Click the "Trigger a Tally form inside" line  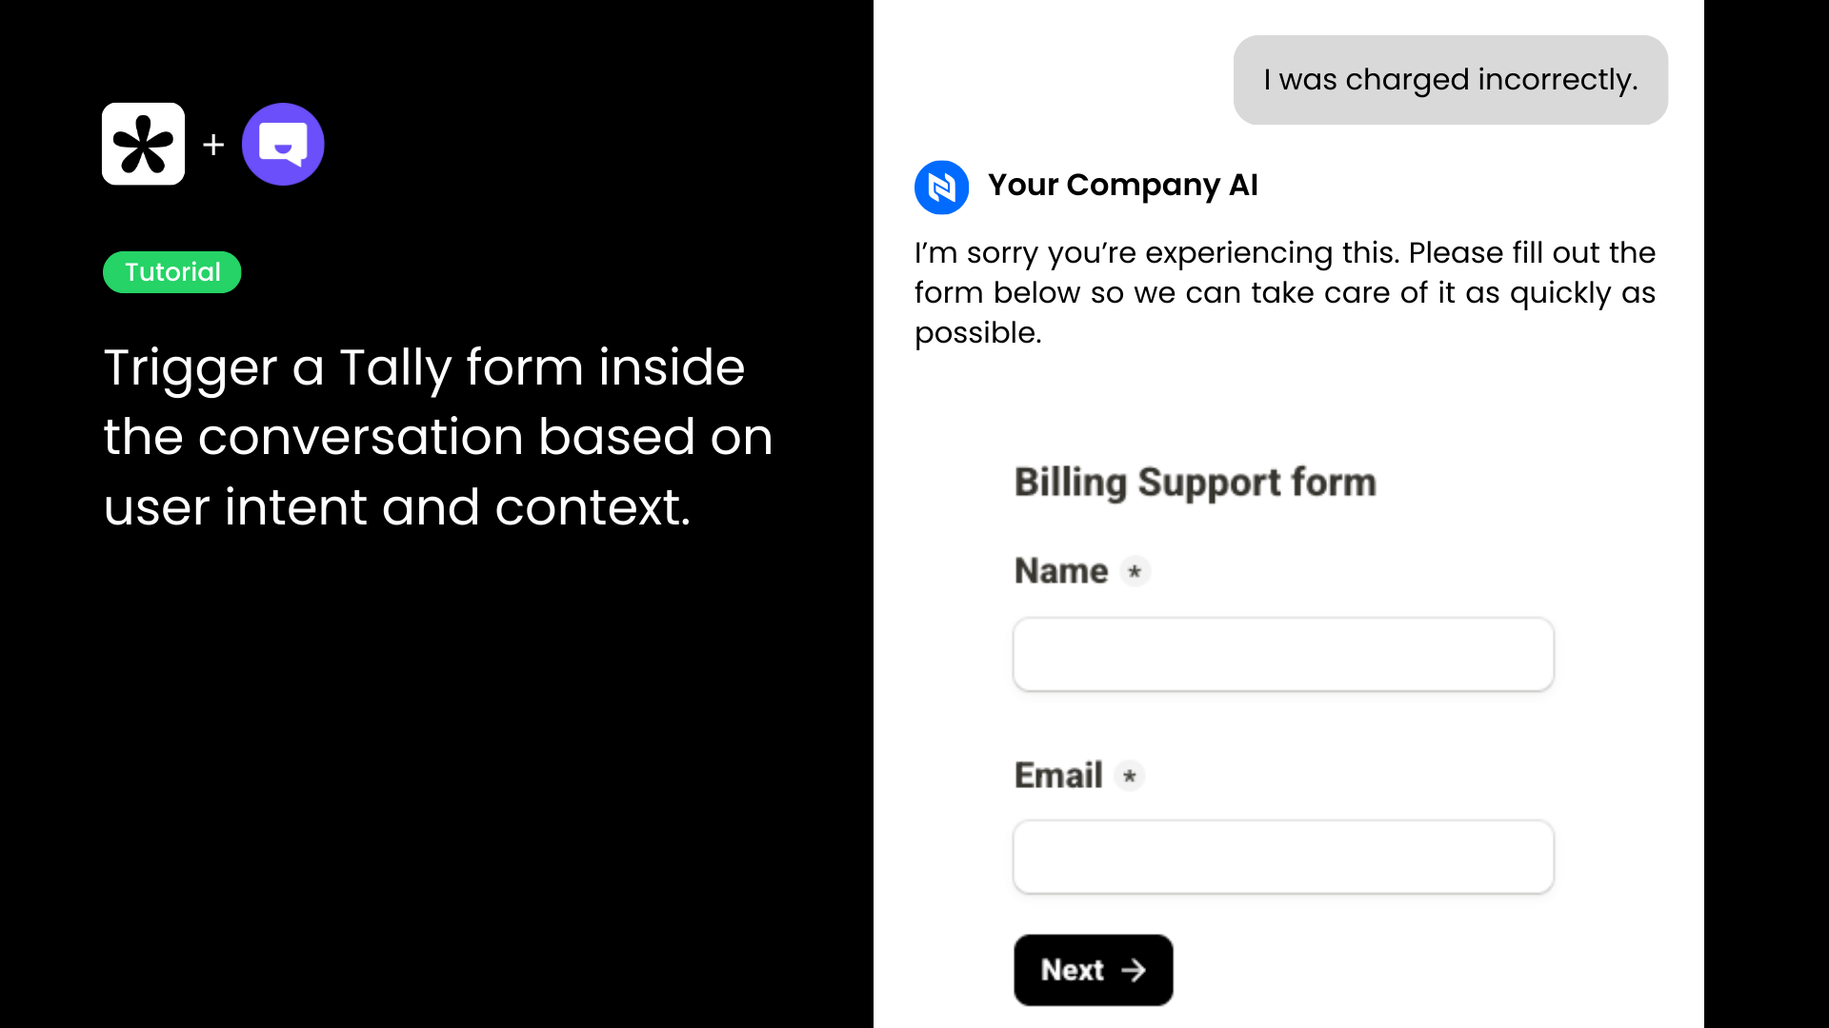[424, 367]
